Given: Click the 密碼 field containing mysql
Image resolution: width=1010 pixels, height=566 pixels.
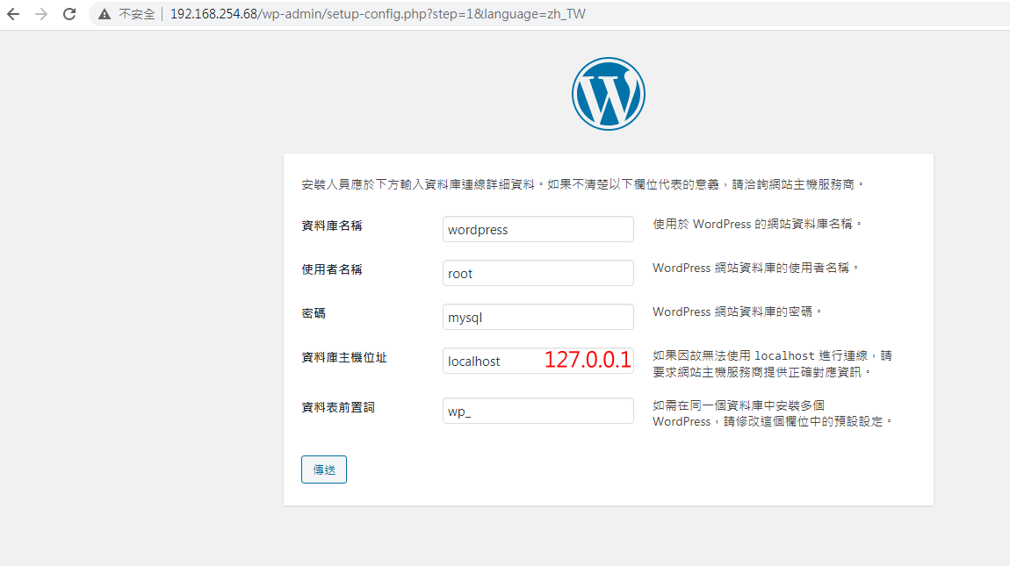Looking at the screenshot, I should (537, 317).
